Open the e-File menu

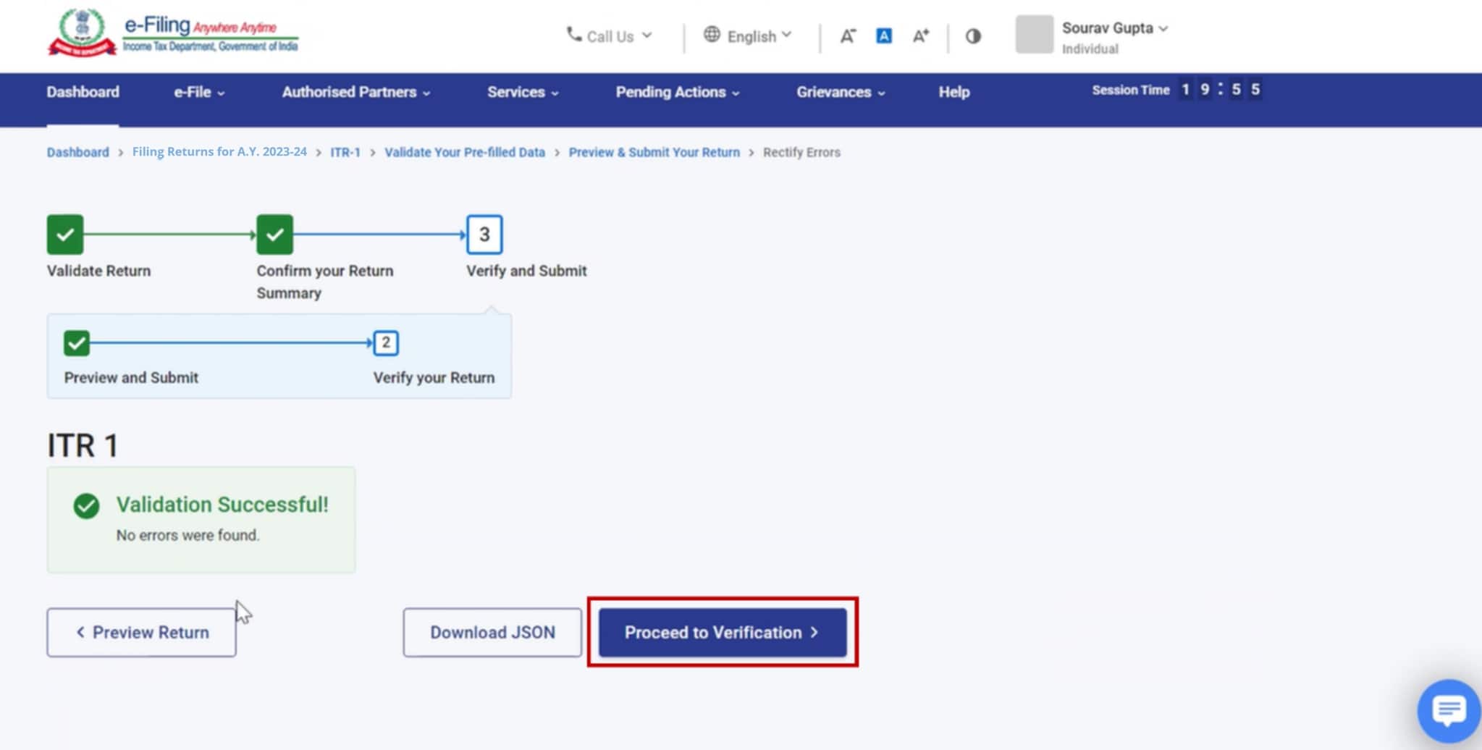click(198, 93)
